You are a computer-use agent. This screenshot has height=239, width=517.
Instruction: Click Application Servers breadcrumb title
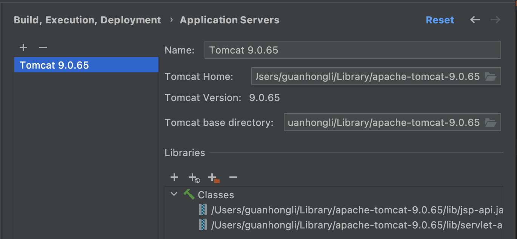pyautogui.click(x=229, y=20)
